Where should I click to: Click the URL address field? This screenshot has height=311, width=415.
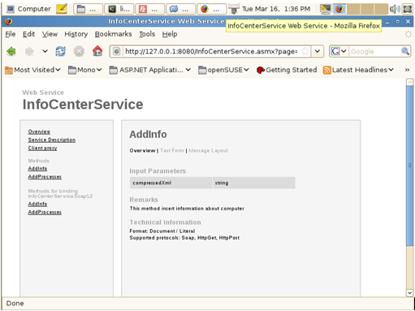pyautogui.click(x=211, y=51)
